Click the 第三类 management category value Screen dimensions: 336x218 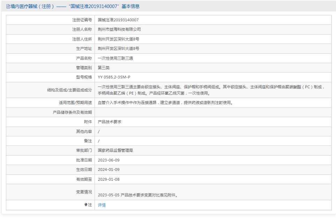tap(104, 68)
